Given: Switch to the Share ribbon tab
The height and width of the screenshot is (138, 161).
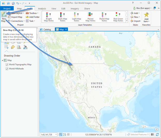Looking at the screenshot, I should (x=87, y=9).
